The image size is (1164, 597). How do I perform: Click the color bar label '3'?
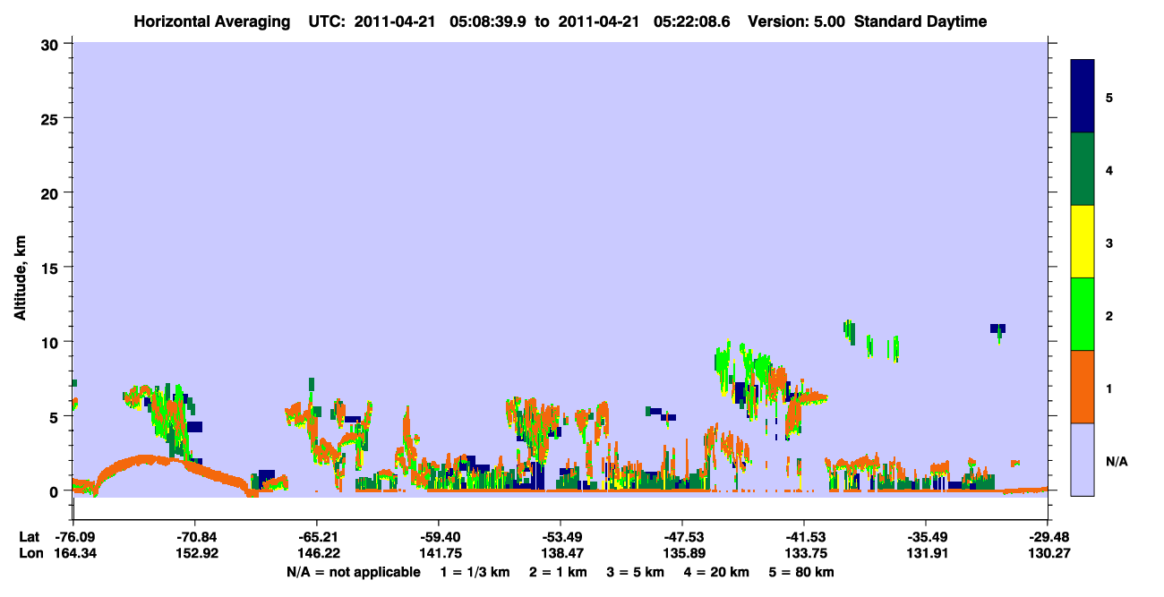tap(1109, 243)
